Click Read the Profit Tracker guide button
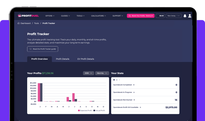This screenshot has width=205, height=121. [x=43, y=49]
